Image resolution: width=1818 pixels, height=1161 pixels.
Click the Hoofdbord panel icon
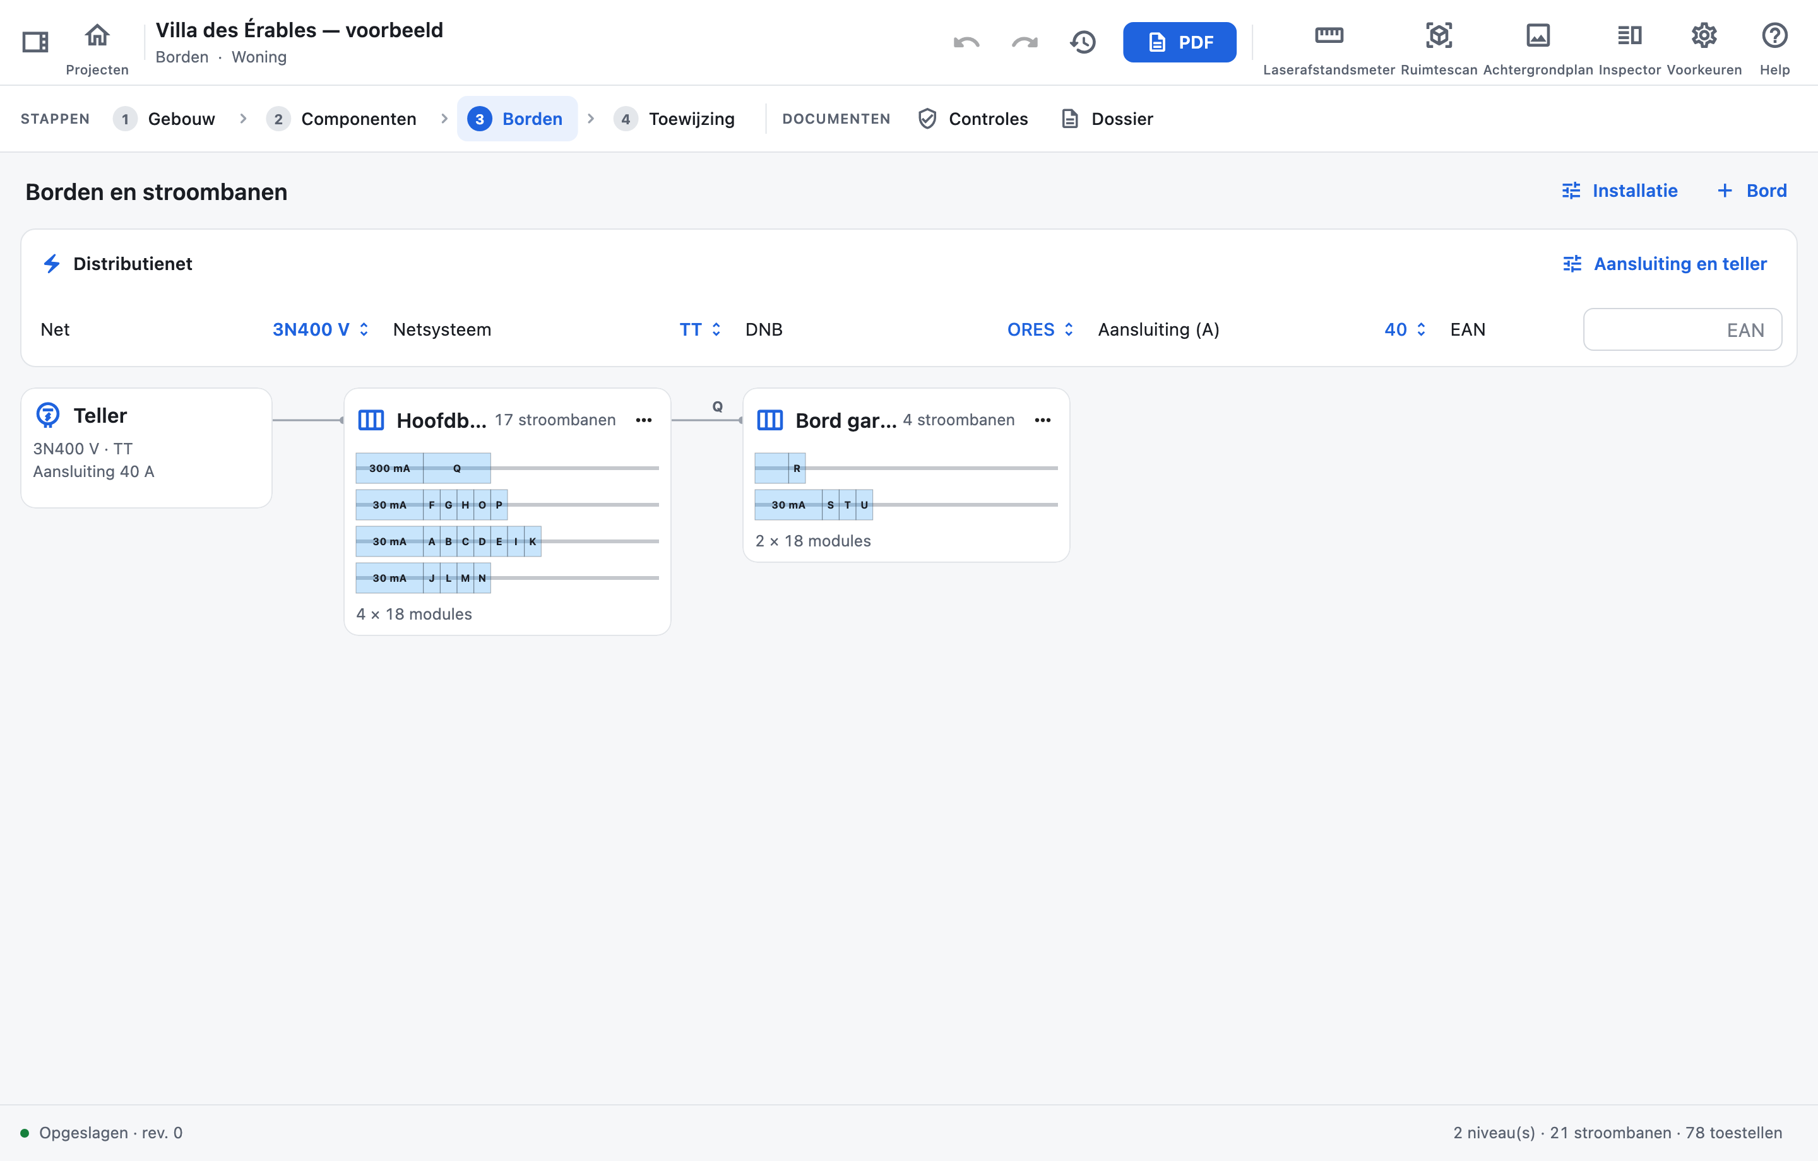click(x=371, y=420)
